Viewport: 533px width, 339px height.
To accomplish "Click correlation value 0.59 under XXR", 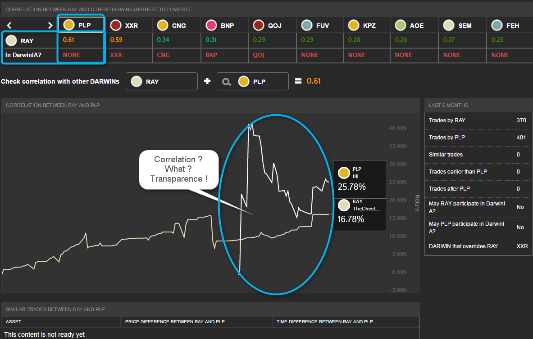I will [116, 40].
